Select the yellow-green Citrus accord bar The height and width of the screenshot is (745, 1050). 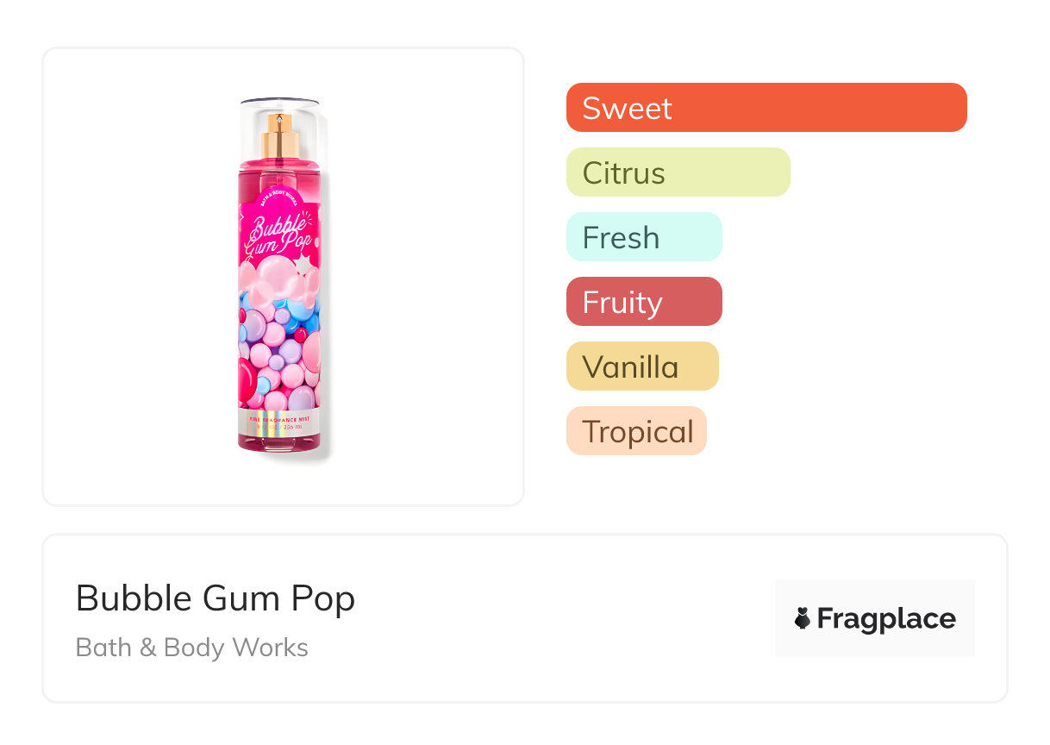pyautogui.click(x=678, y=172)
